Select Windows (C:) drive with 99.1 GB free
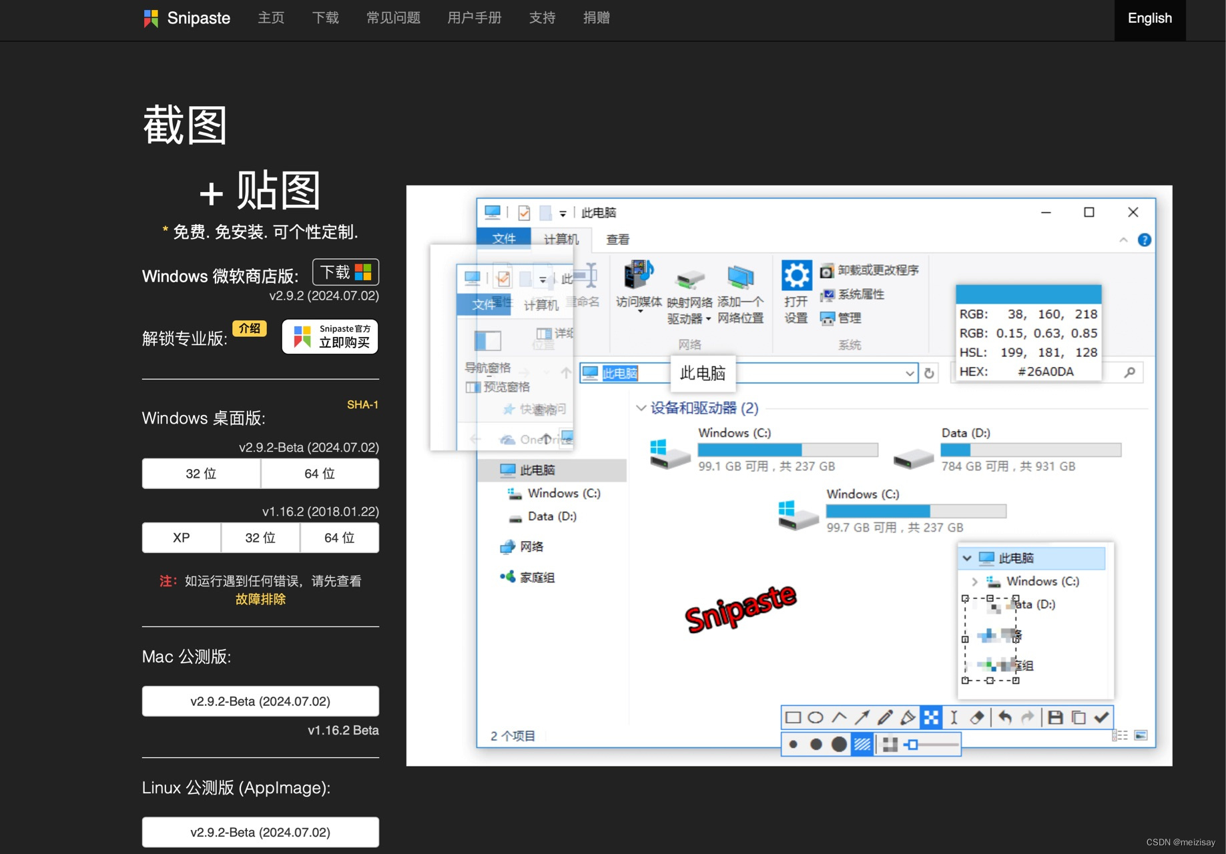Image resolution: width=1226 pixels, height=854 pixels. click(x=764, y=450)
